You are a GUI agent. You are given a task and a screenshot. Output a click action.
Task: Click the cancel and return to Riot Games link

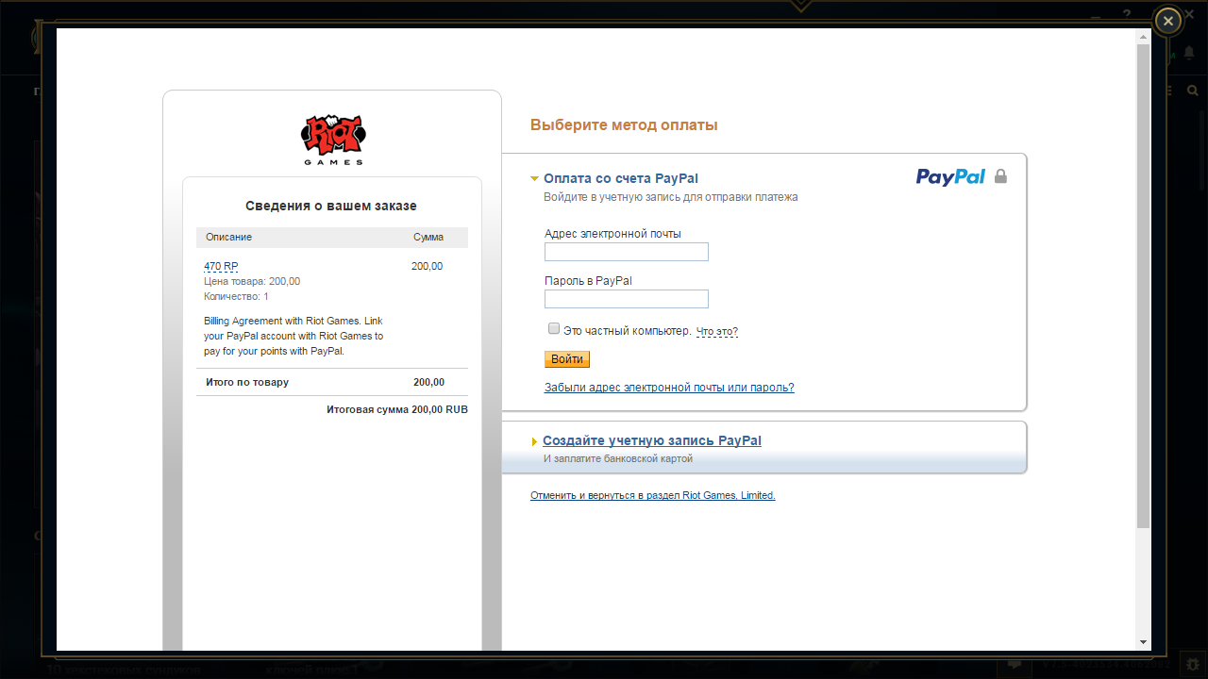653,495
